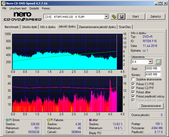The image size is (169, 137).
Task: Toggle Szybkie skanowanie checkbox
Action: pos(133,79)
